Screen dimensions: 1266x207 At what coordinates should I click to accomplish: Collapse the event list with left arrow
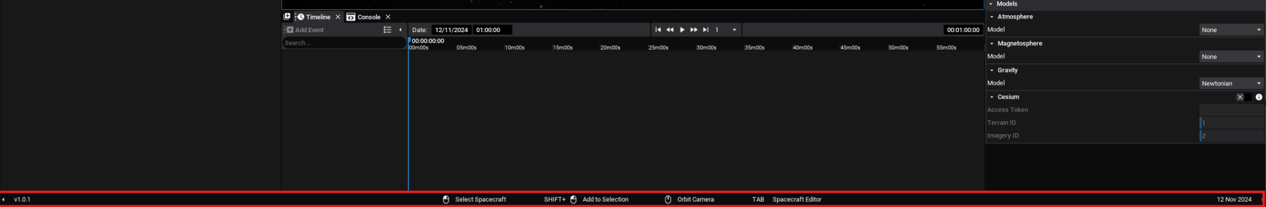pyautogui.click(x=401, y=30)
